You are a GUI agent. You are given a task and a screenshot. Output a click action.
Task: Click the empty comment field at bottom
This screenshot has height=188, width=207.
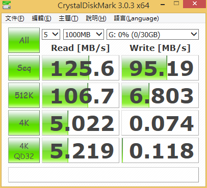[x=103, y=175]
